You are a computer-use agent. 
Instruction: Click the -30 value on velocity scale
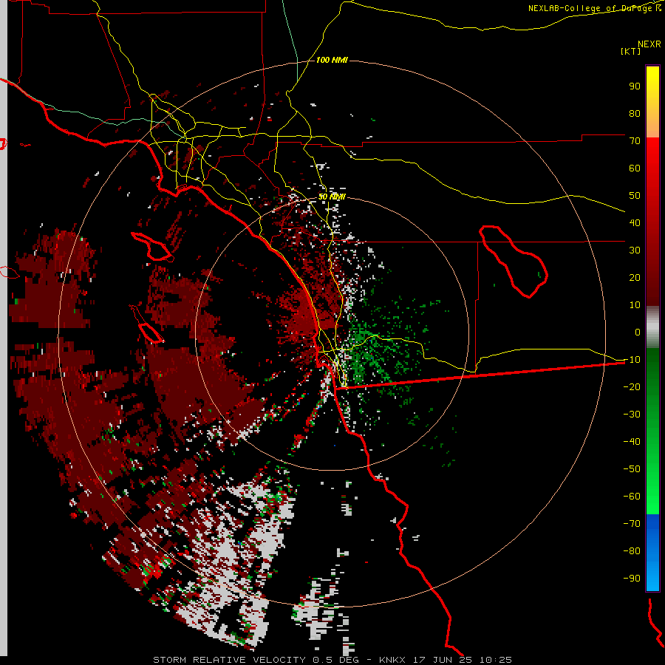(x=632, y=415)
